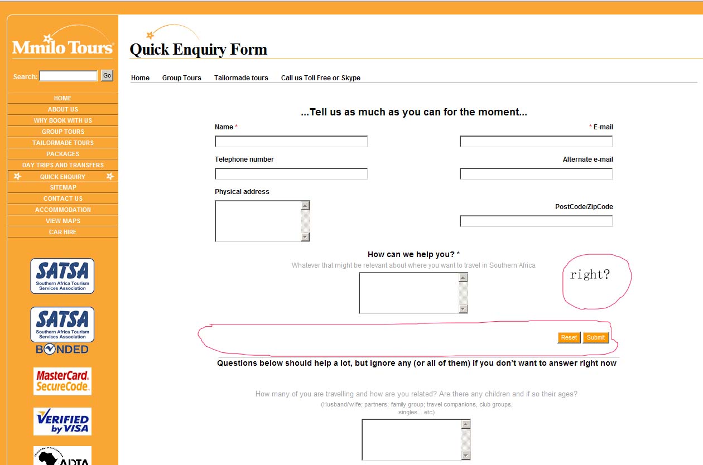This screenshot has width=703, height=465.
Task: Click Call us Toll Free or Skype
Action: coord(320,78)
